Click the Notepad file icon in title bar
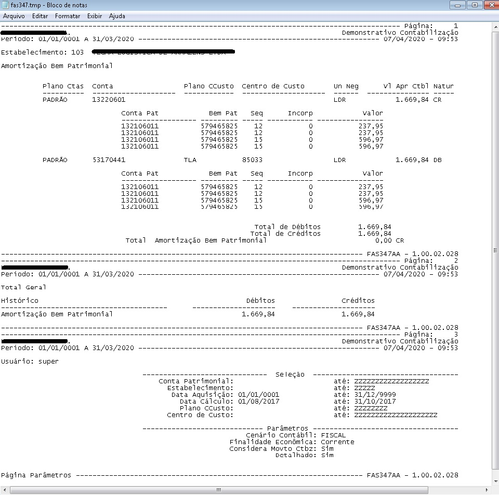Viewport: 499px width, 495px height. (x=5, y=5)
